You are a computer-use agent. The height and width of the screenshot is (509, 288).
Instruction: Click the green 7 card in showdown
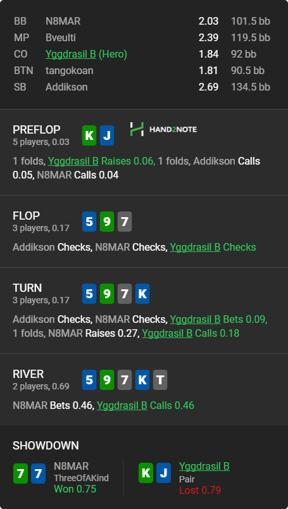coord(20,474)
